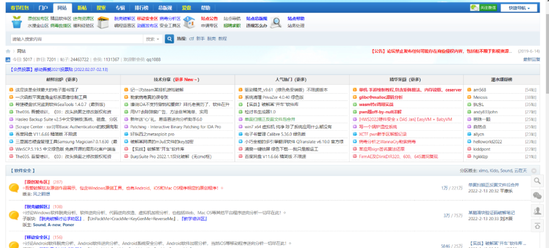Click the user profile icon on right sidebar
Image resolution: width=549 pixels, height=248 pixels.
tap(537, 210)
